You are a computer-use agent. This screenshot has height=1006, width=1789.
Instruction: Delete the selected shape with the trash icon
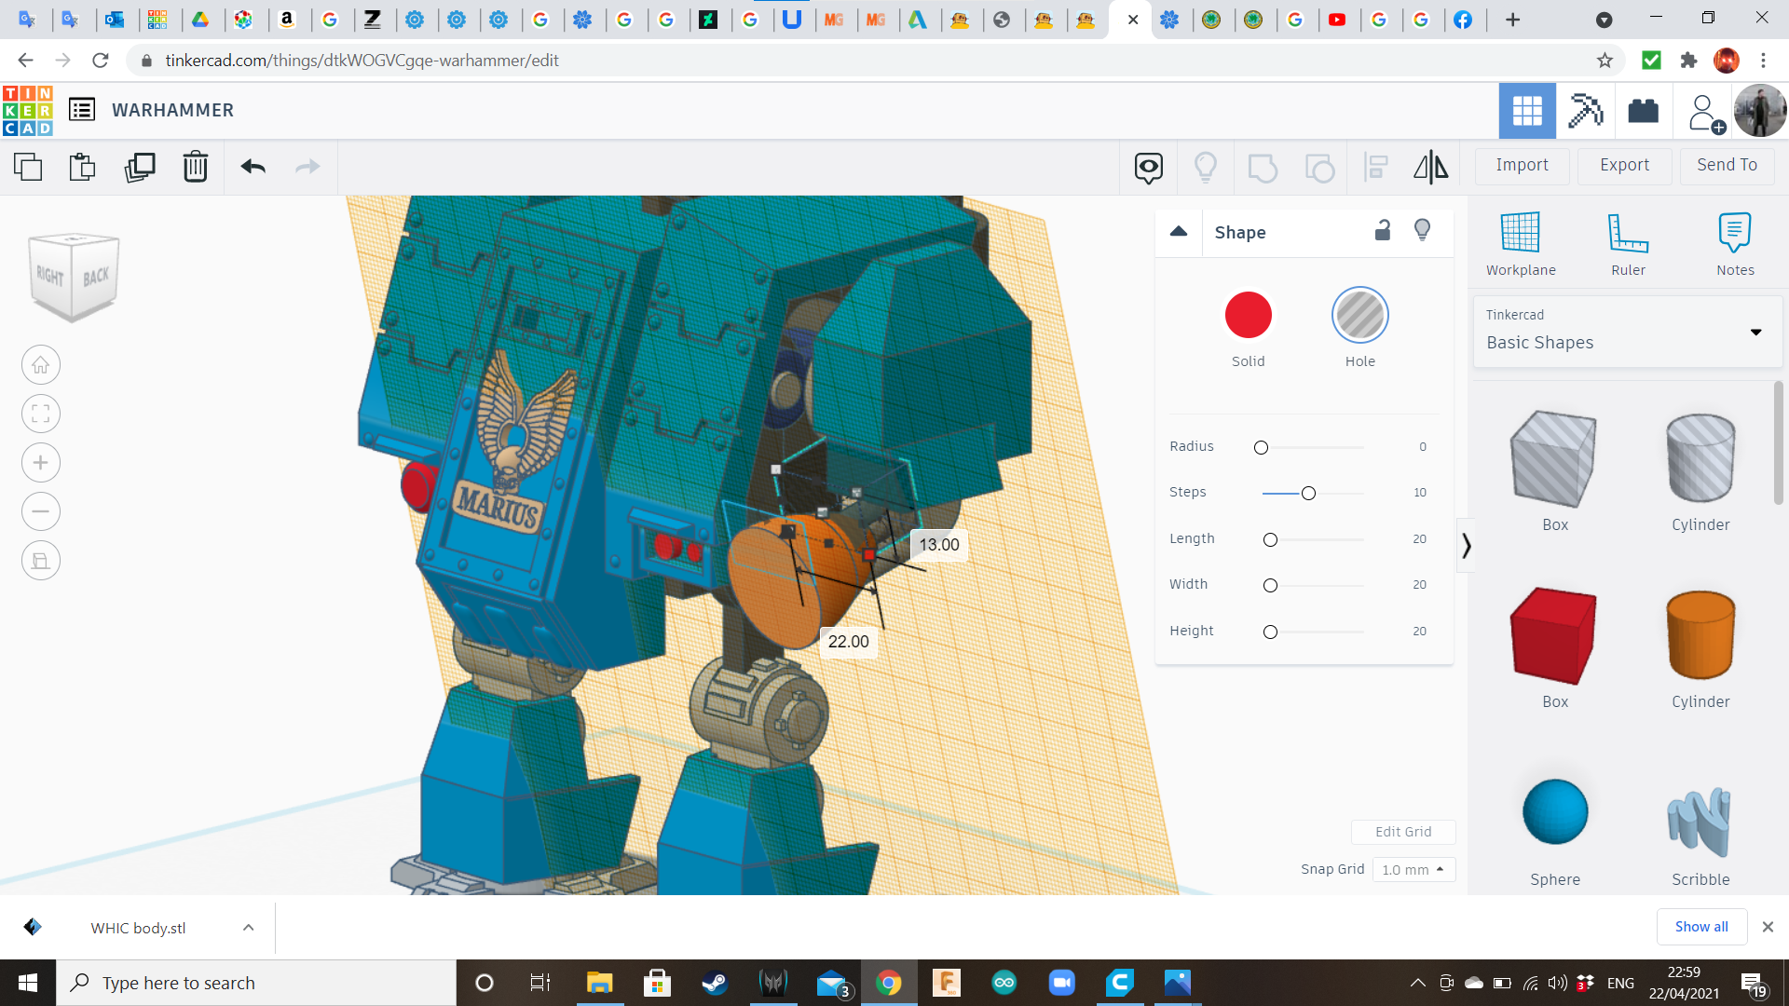tap(196, 167)
